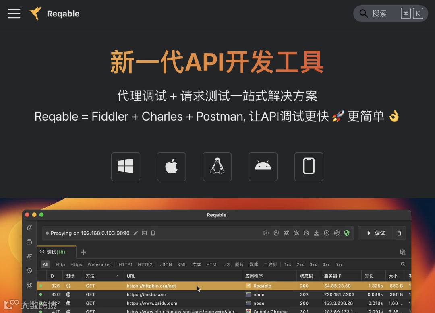Viewport: 435px width, 313px height.
Task: Click the 时长 column header
Action: click(369, 276)
